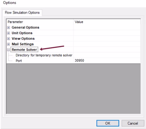Screen dimensions: 146x129
Task: Expand the Mail Settings node
Action: (8, 44)
